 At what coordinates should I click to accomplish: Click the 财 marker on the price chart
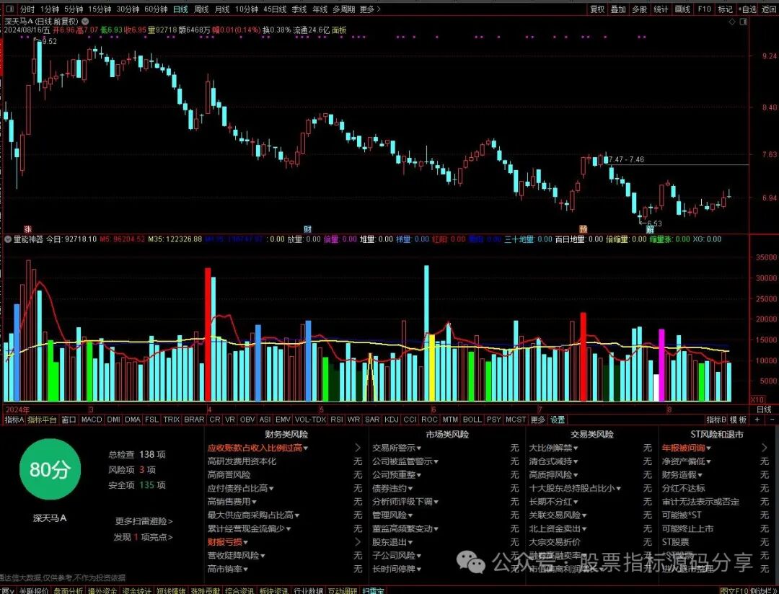pyautogui.click(x=307, y=229)
